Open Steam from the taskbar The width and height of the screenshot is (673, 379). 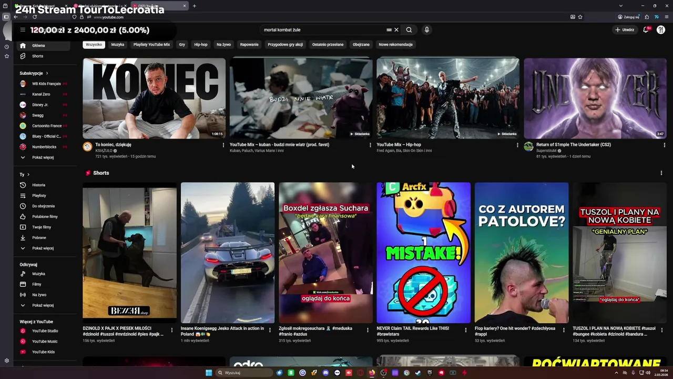click(418, 373)
